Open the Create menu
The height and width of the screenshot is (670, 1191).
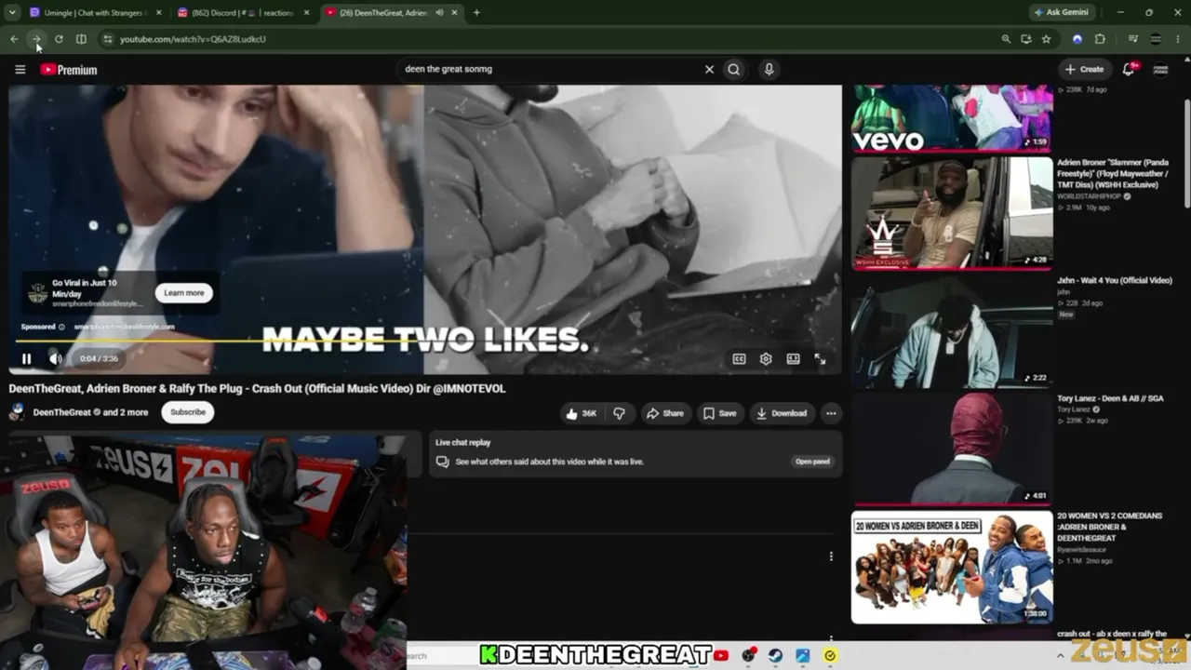pos(1085,69)
